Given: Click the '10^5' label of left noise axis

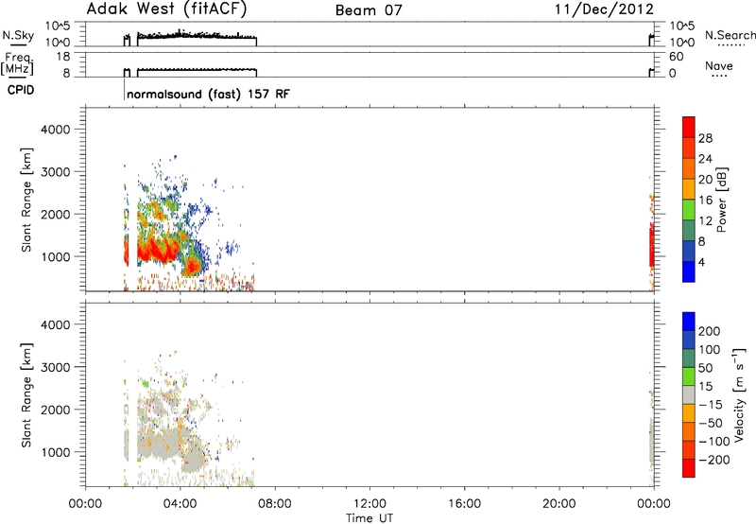Looking at the screenshot, I should coord(58,26).
